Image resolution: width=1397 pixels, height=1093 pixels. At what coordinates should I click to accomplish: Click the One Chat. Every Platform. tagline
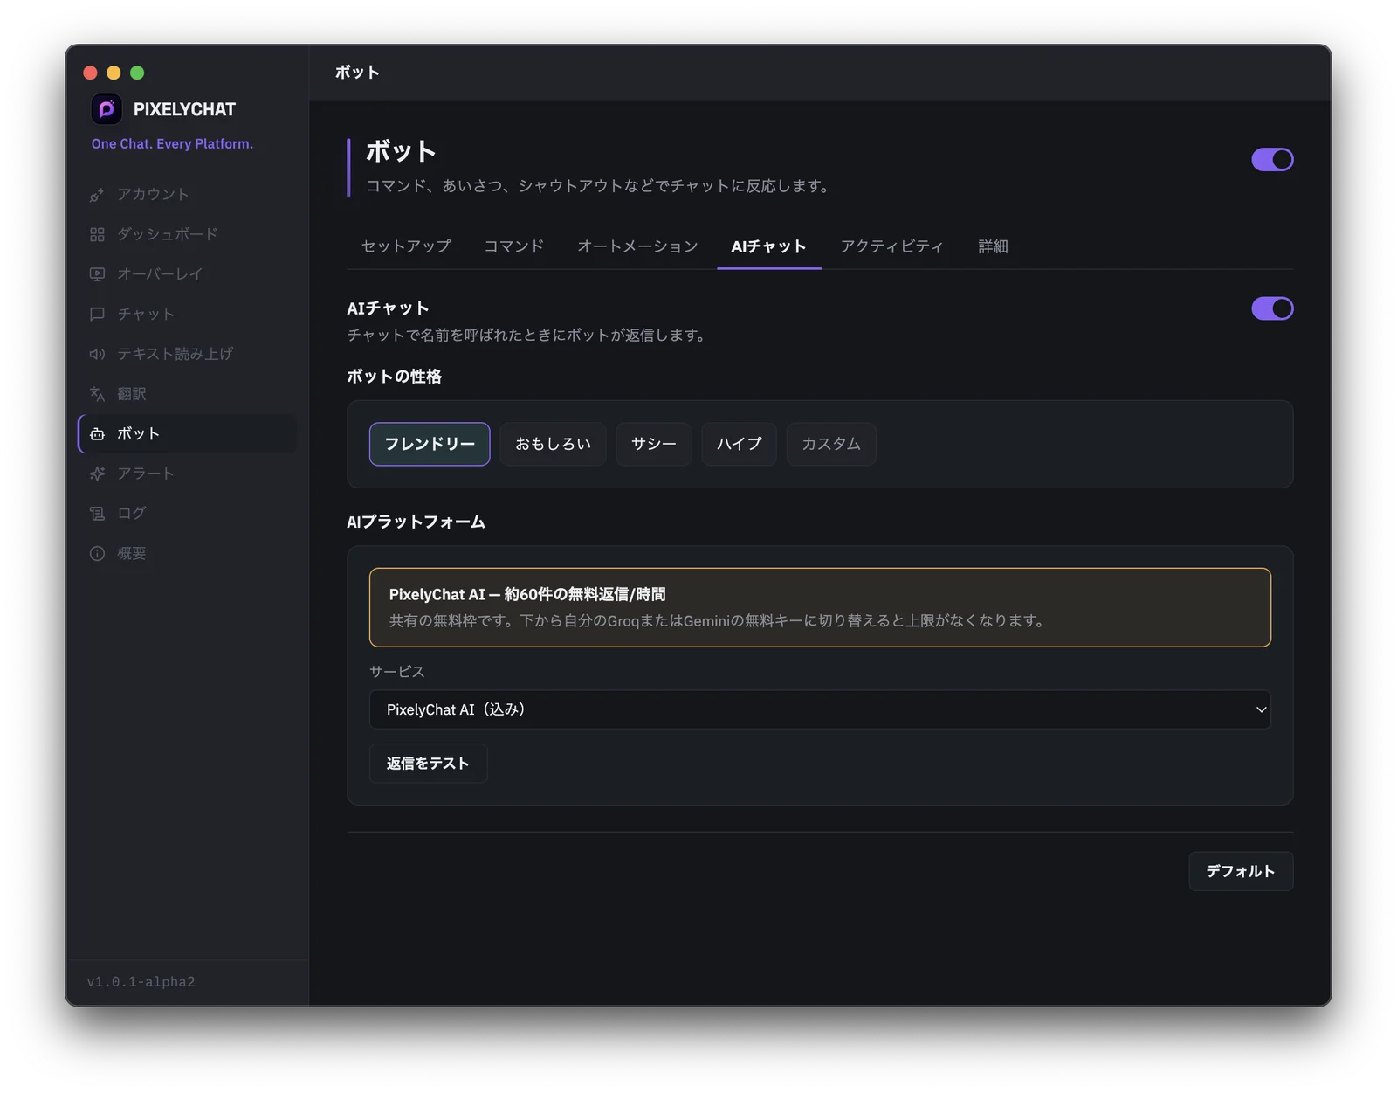point(172,144)
